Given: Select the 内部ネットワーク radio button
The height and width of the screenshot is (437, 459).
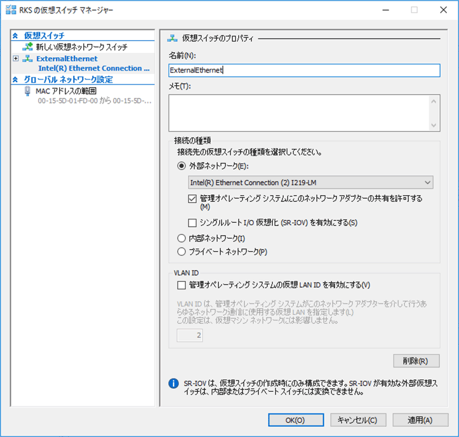Looking at the screenshot, I should (181, 238).
